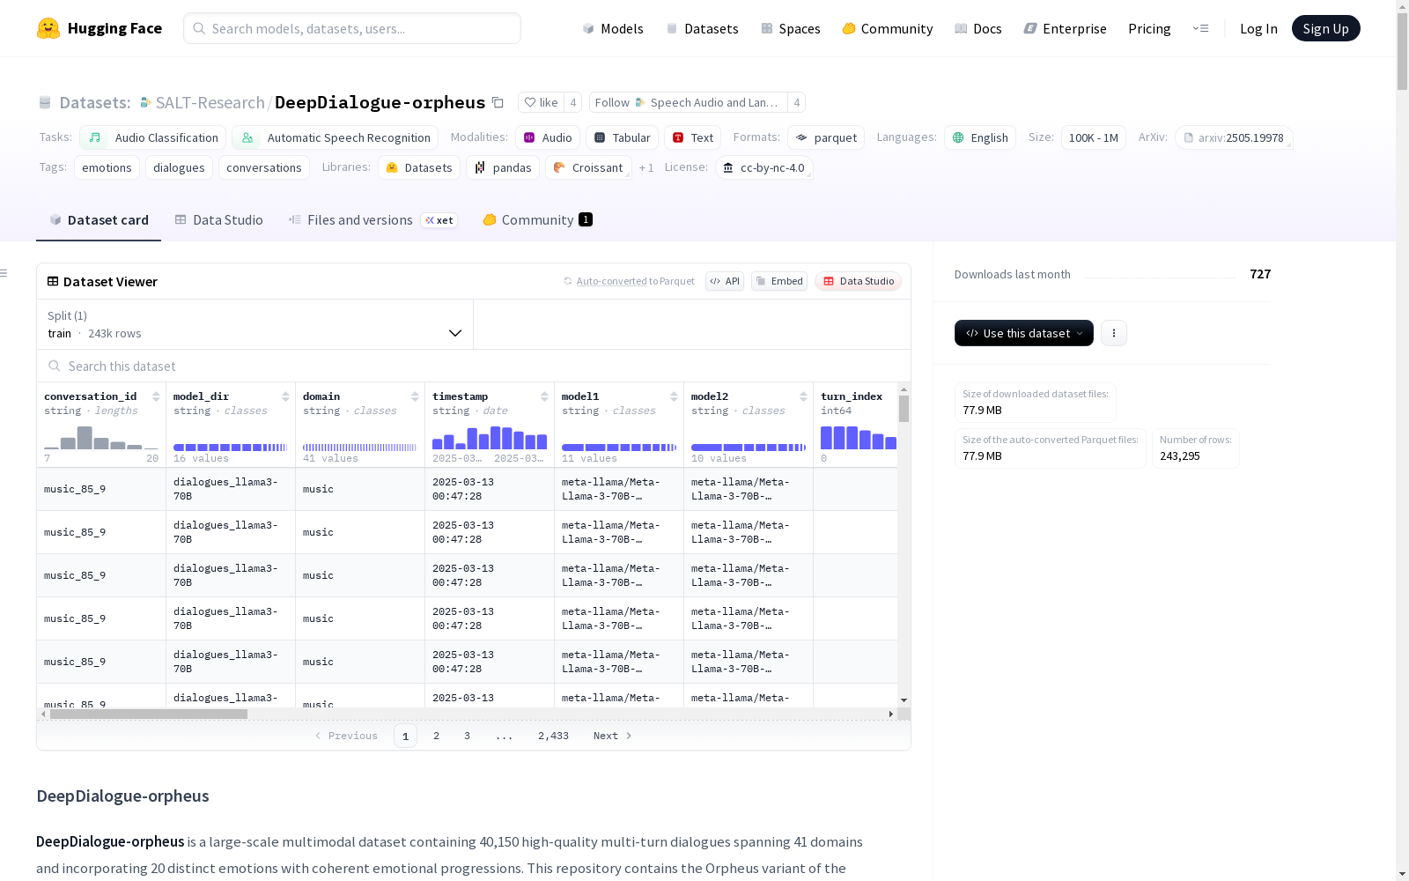This screenshot has width=1409, height=881.
Task: Click the Search models, datasets, users field
Action: pos(352,28)
